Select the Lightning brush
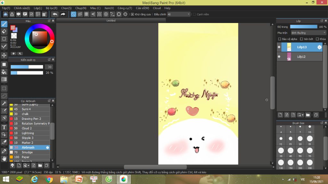Screen dimensions: 328x184 point(29,133)
